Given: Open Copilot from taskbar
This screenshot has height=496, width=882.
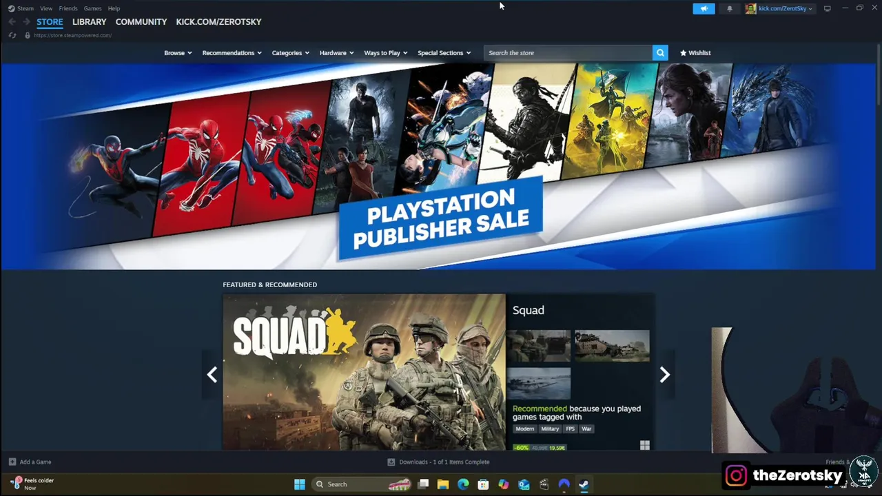Looking at the screenshot, I should pyautogui.click(x=504, y=484).
